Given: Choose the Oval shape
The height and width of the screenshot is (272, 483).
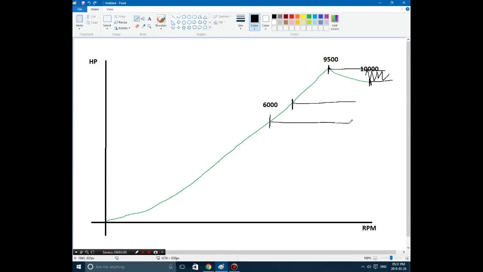Looking at the screenshot, I should [184, 17].
